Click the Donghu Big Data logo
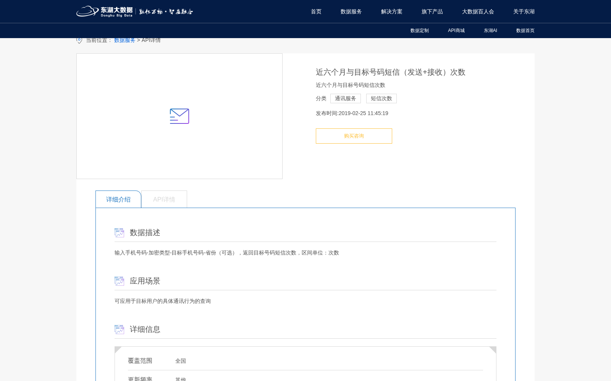611x381 pixels. coord(134,11)
